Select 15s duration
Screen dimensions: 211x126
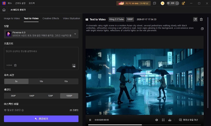[x=66, y=81]
